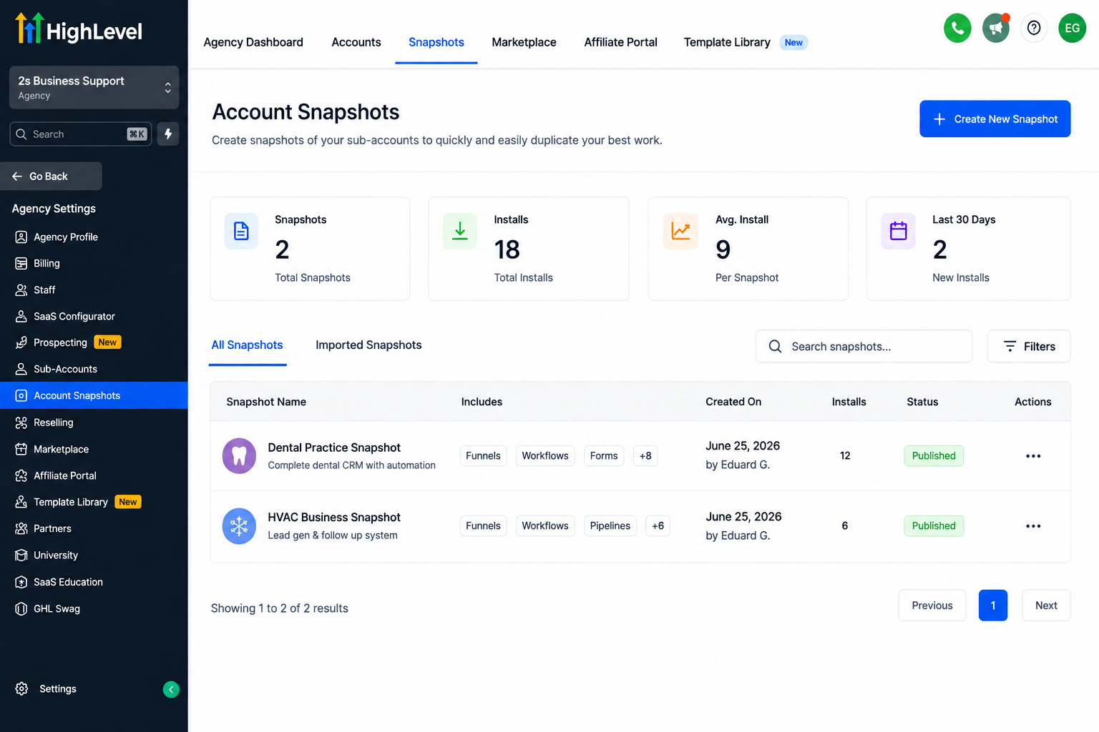This screenshot has width=1099, height=732.
Task: Click the Staff sidebar icon
Action: (x=21, y=290)
